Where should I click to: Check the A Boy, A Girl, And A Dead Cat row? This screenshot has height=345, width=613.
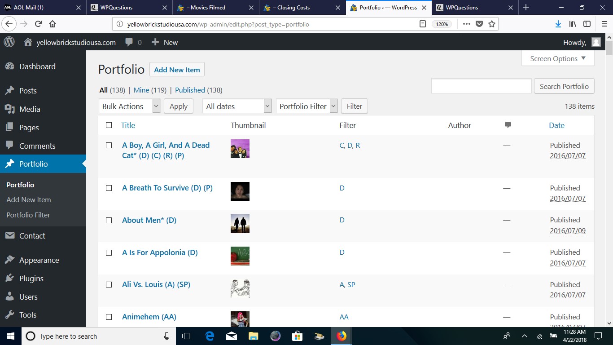pyautogui.click(x=109, y=145)
